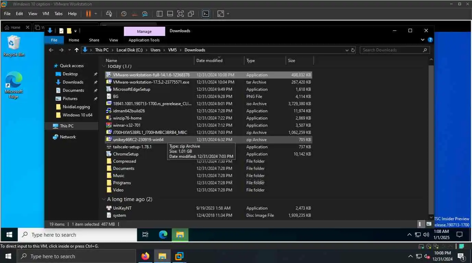Screen dimensions: 472x263
Task: Open the Application Tools ribbon tab
Action: (x=144, y=40)
